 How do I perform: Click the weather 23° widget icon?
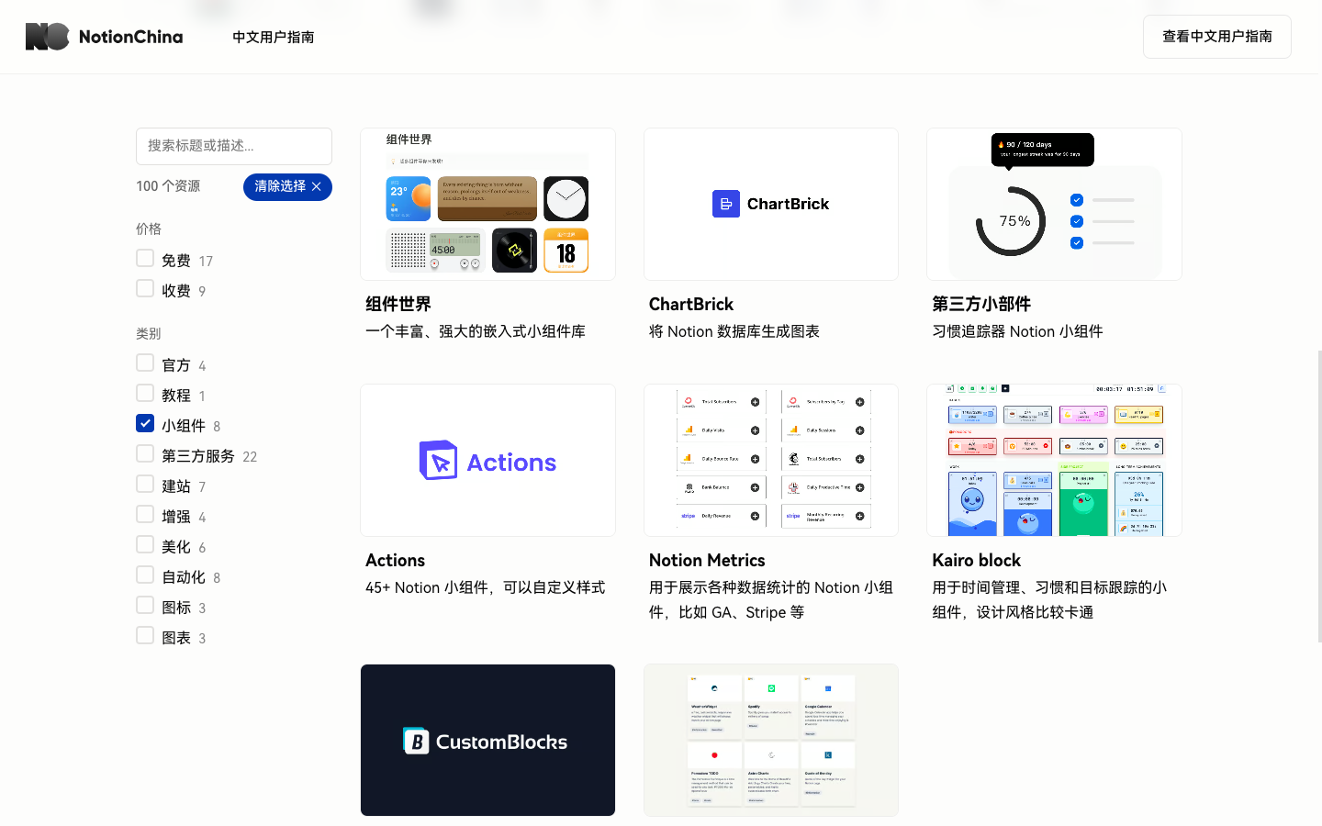pos(408,198)
